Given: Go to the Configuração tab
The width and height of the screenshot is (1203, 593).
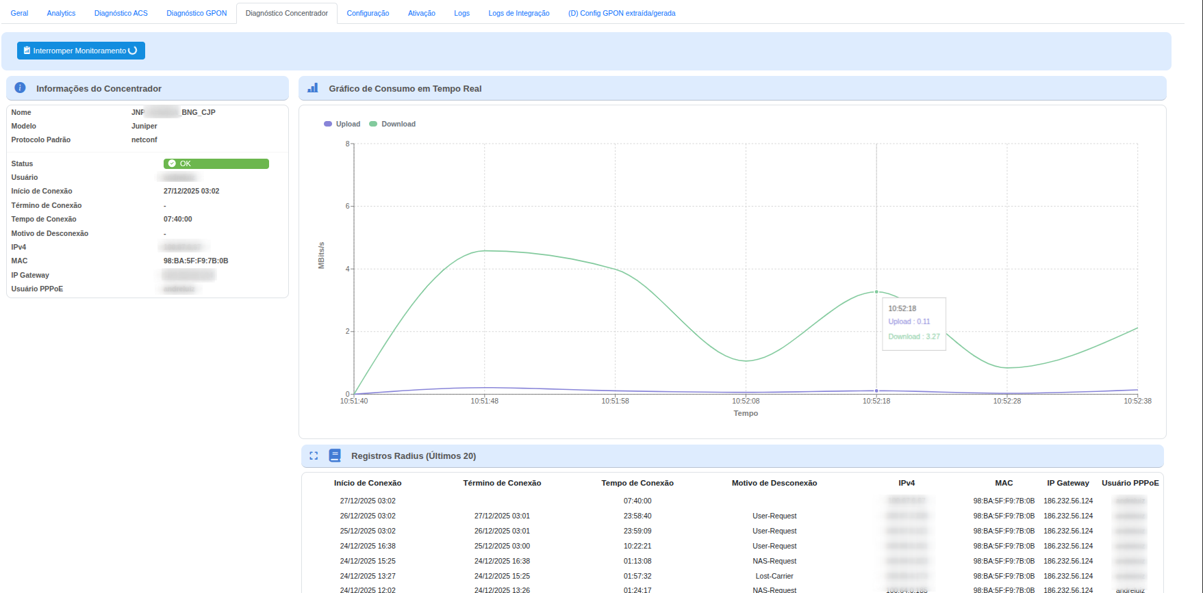Looking at the screenshot, I should pos(368,13).
